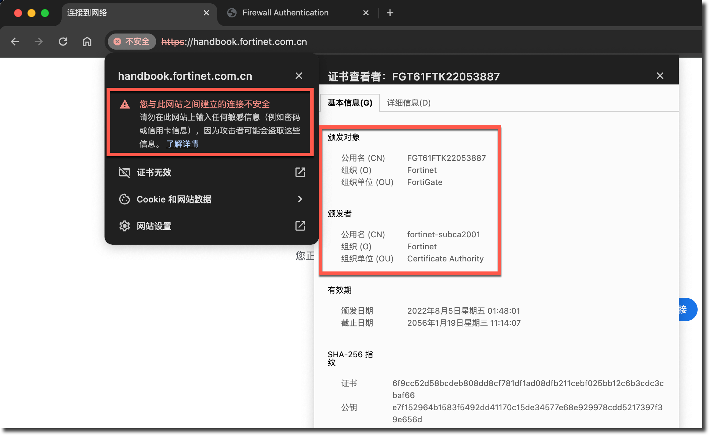Switch to Firewall Authentication tab
The image size is (709, 435).
(285, 13)
